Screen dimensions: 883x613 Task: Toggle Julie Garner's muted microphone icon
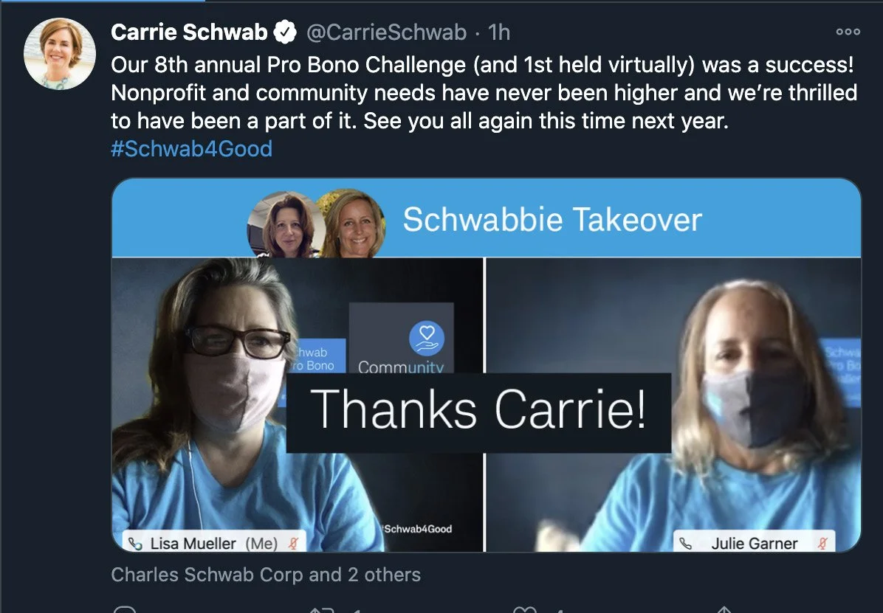[x=822, y=543]
